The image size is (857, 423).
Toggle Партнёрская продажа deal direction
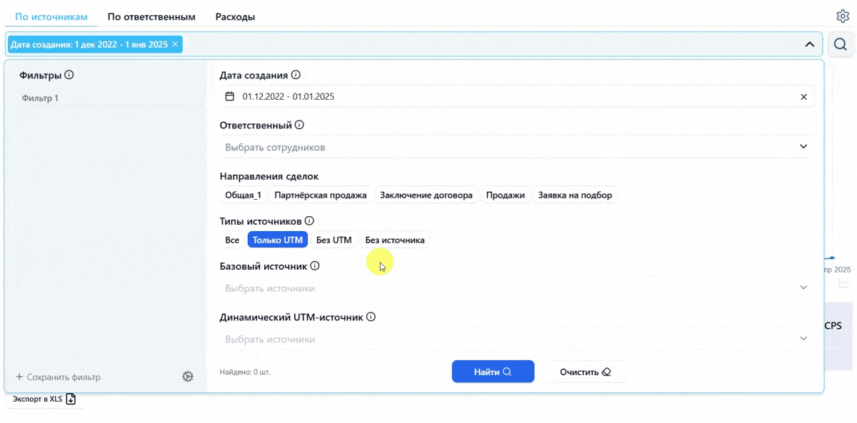coord(321,195)
